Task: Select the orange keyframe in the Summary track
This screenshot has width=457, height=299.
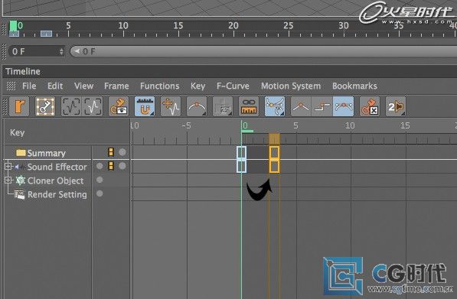Action: 274,152
